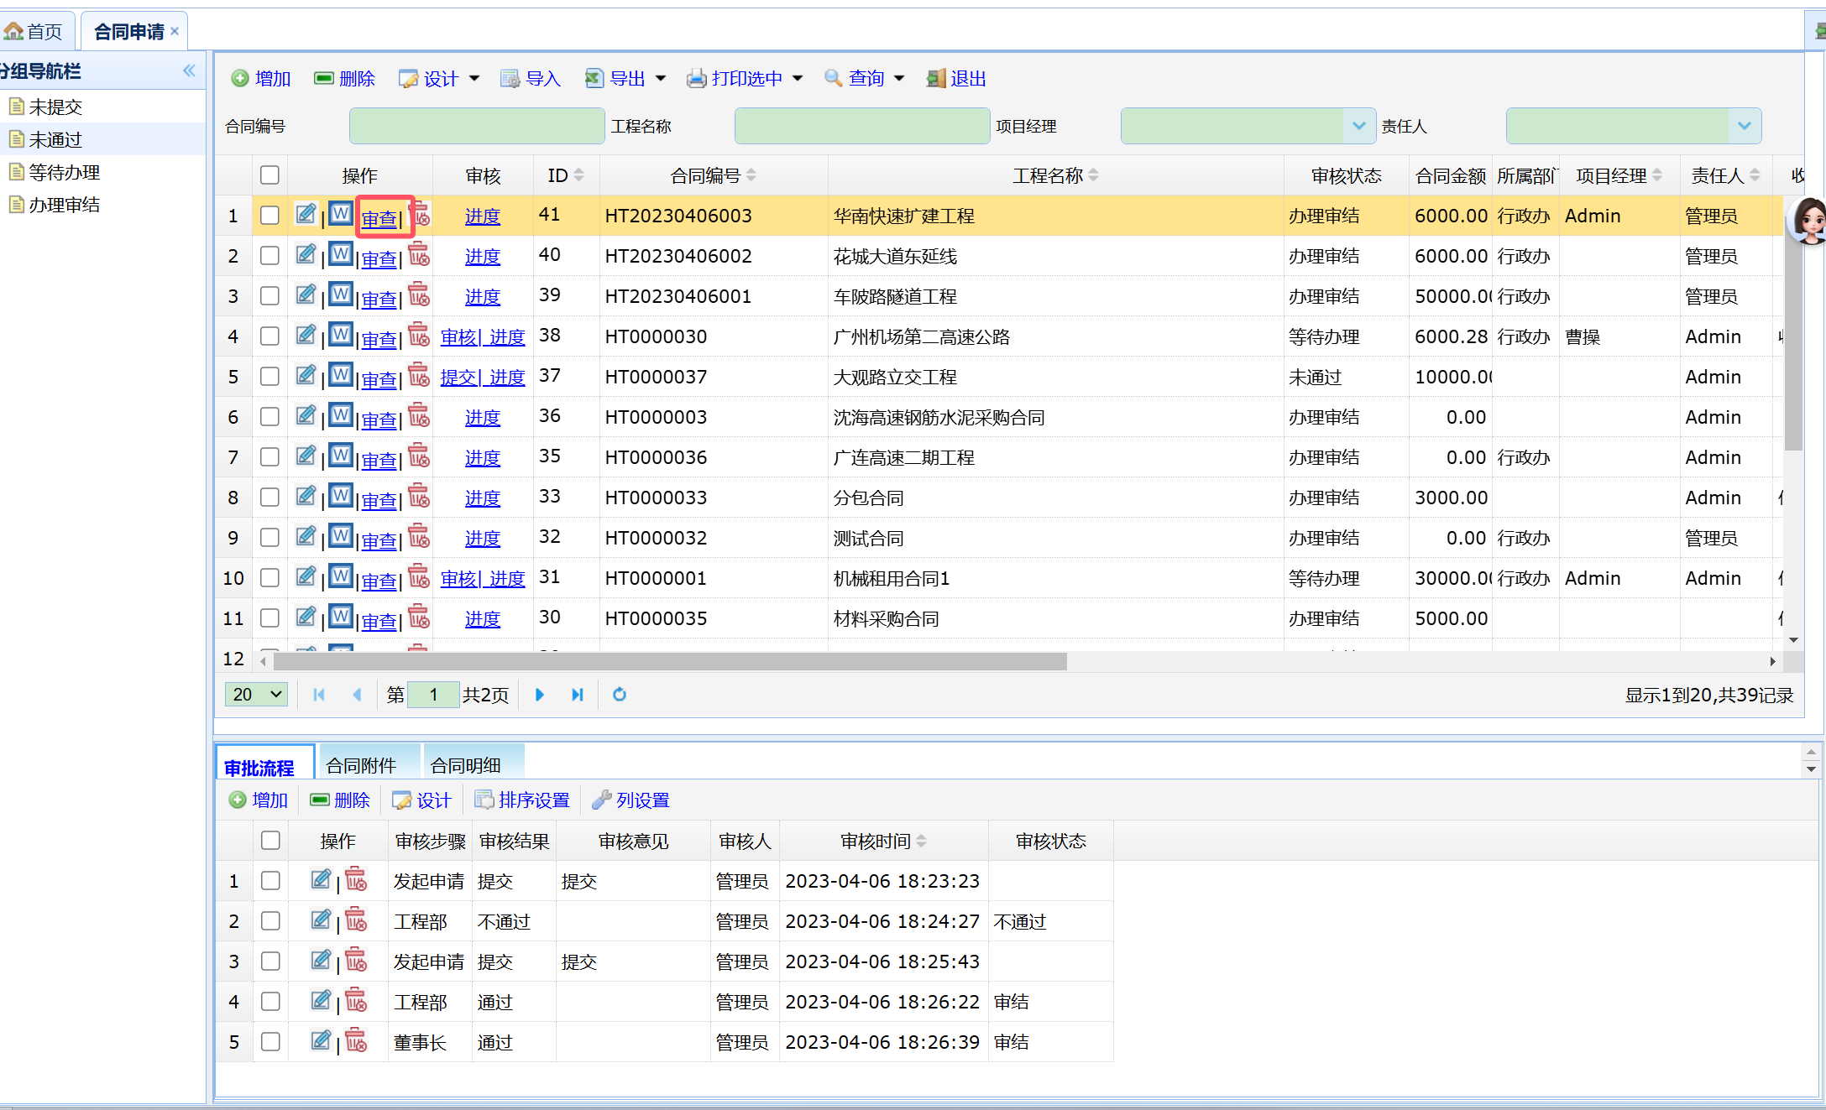Click 提交 link for contract HT0000037
The width and height of the screenshot is (1826, 1110).
(x=458, y=377)
